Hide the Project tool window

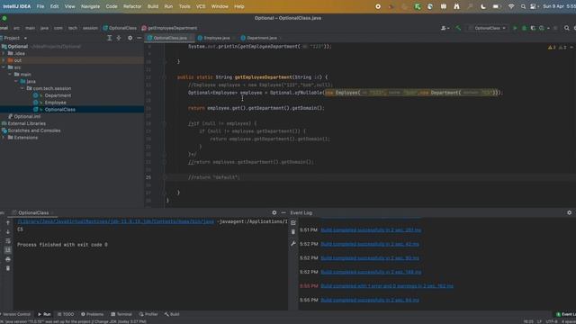[139, 38]
